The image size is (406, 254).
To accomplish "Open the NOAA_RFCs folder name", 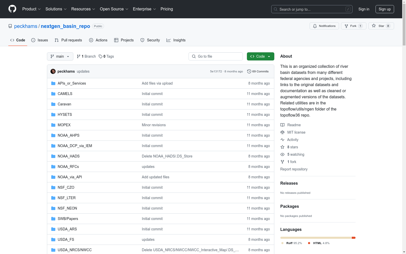I will point(68,167).
